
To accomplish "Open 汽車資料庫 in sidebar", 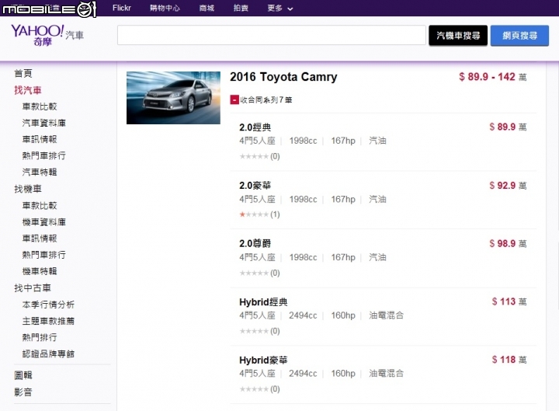I will coord(43,123).
